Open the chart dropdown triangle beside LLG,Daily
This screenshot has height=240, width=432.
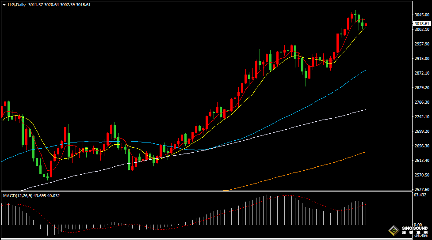(4, 5)
